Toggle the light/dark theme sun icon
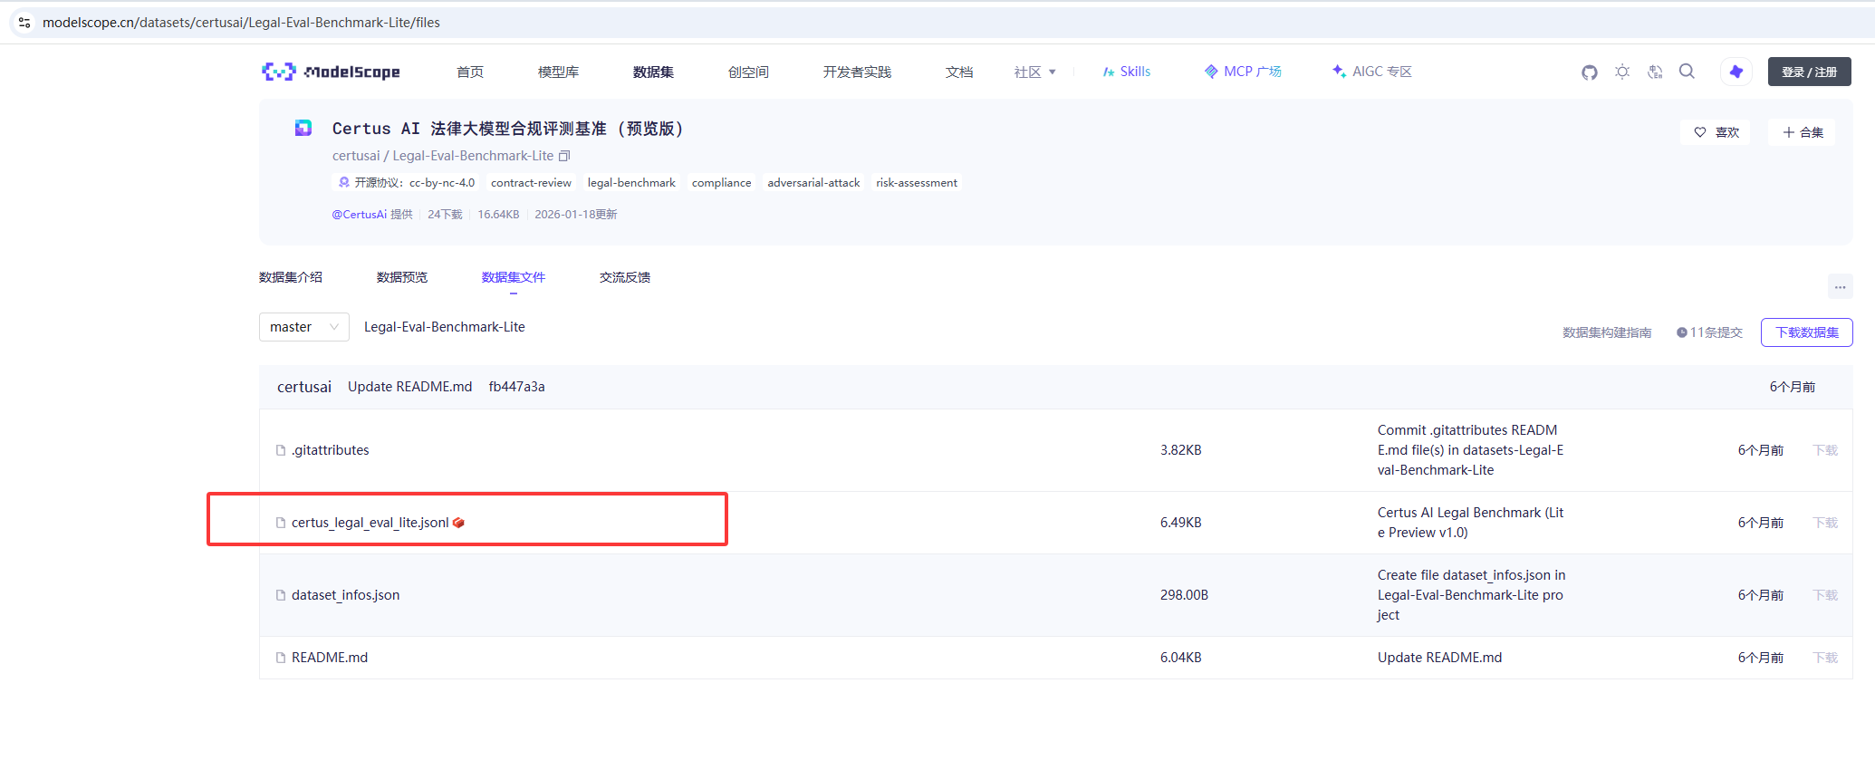The image size is (1875, 760). pos(1622,72)
